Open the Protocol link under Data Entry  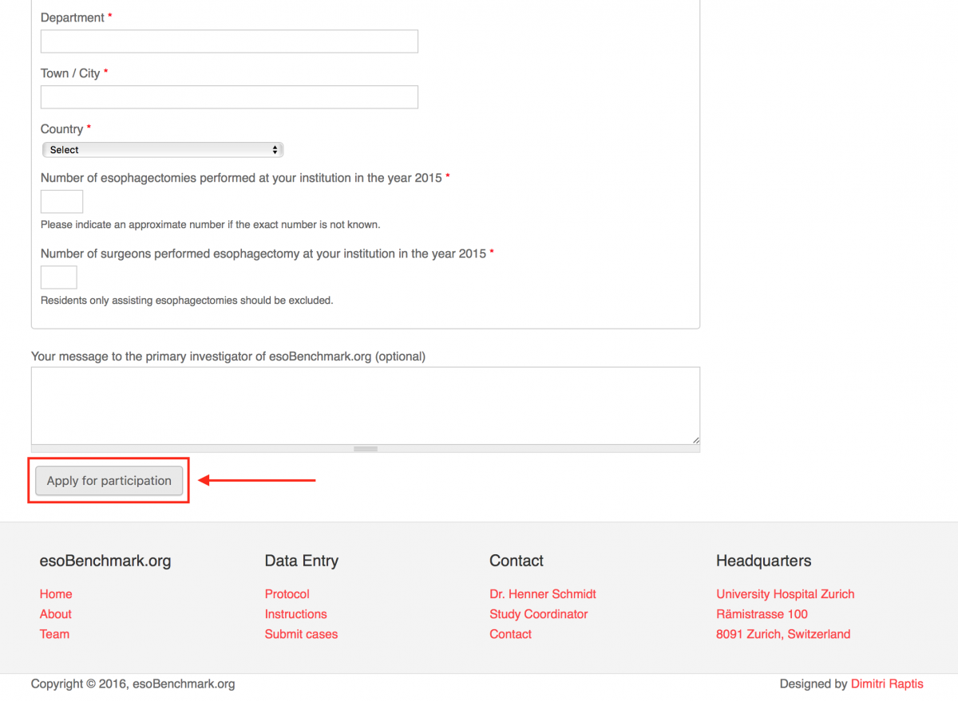point(287,594)
